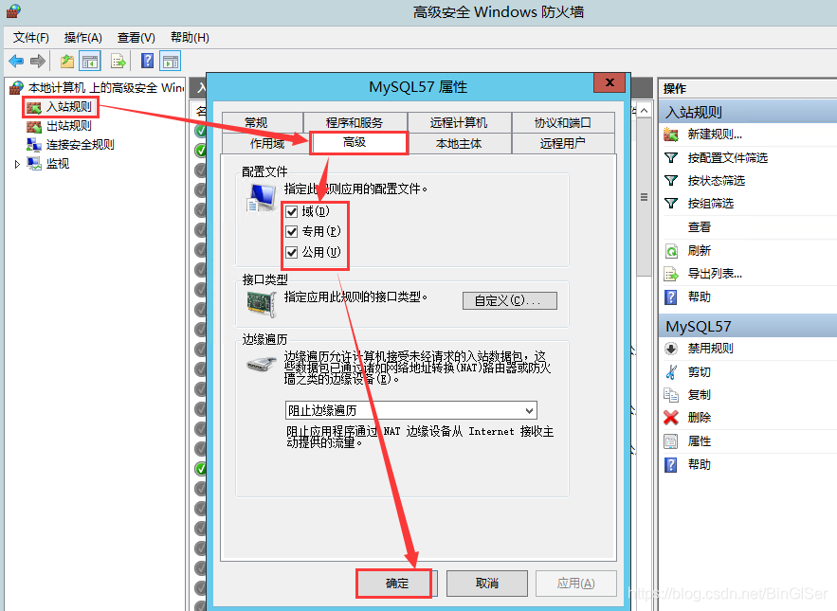Viewport: 837px width, 611px height.
Task: Click the refresh (刷新) icon
Action: click(671, 251)
